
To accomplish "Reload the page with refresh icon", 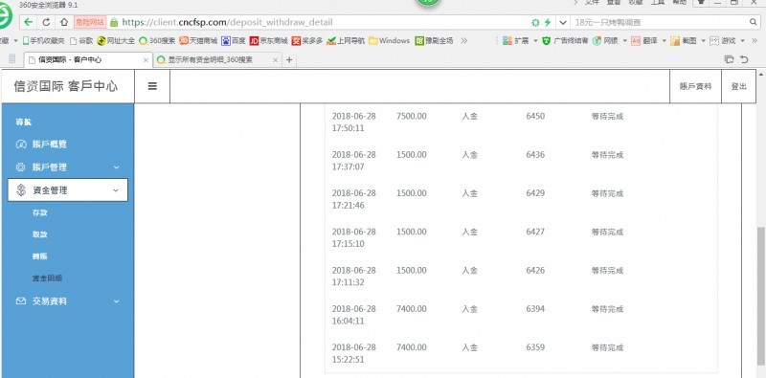I will 46,22.
